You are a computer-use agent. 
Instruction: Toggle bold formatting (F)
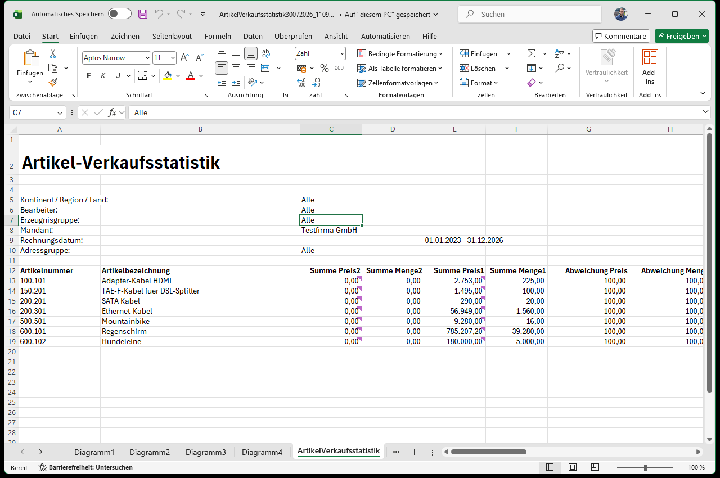point(88,76)
